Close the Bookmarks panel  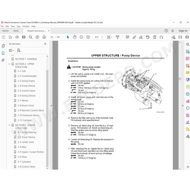[45, 44]
